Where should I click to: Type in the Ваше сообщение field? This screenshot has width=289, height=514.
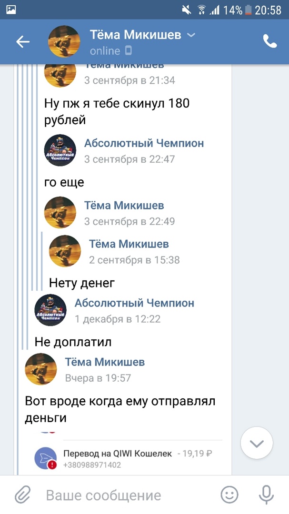coord(124,495)
